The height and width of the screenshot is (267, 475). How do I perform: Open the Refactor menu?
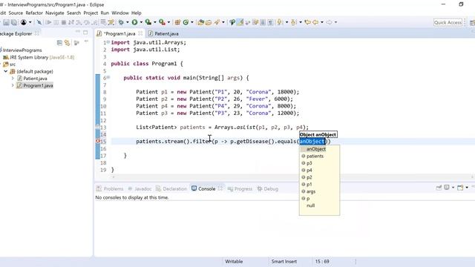[x=34, y=13]
